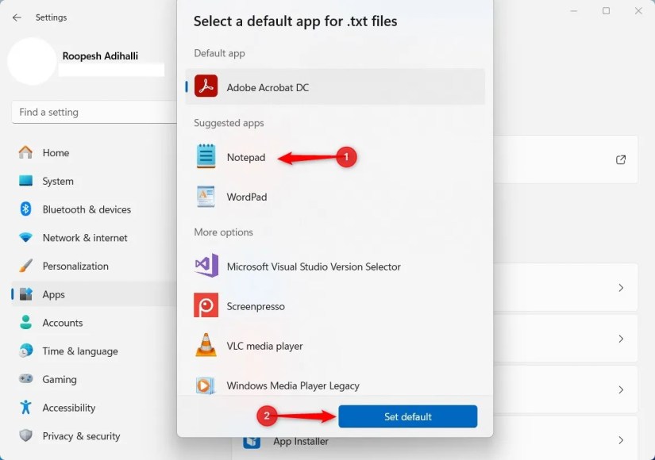Image resolution: width=655 pixels, height=460 pixels.
Task: Minimize the Settings window
Action: click(x=574, y=11)
